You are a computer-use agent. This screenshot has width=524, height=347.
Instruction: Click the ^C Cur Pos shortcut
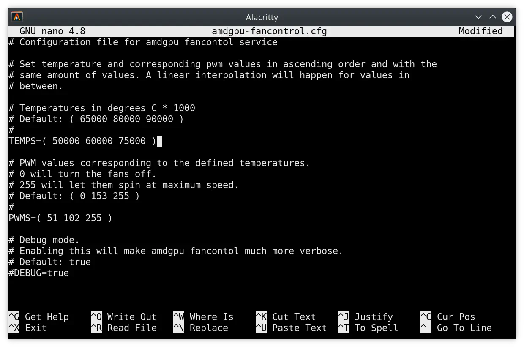[448, 317]
